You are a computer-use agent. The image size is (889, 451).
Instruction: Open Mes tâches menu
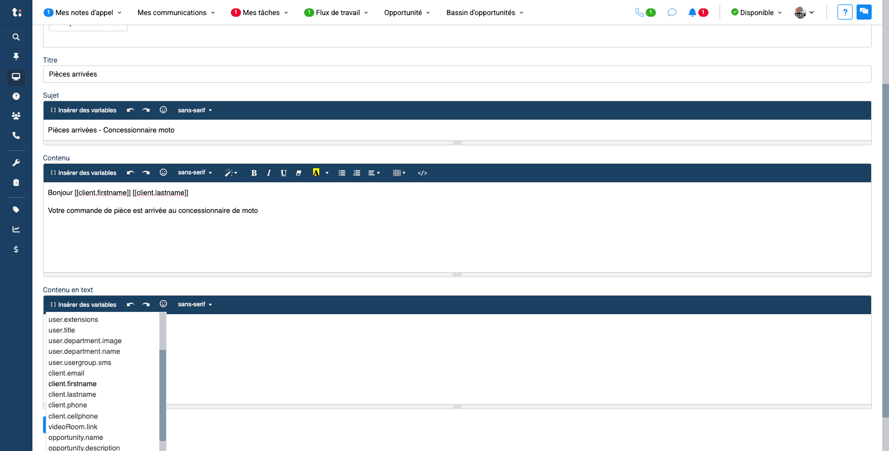260,12
